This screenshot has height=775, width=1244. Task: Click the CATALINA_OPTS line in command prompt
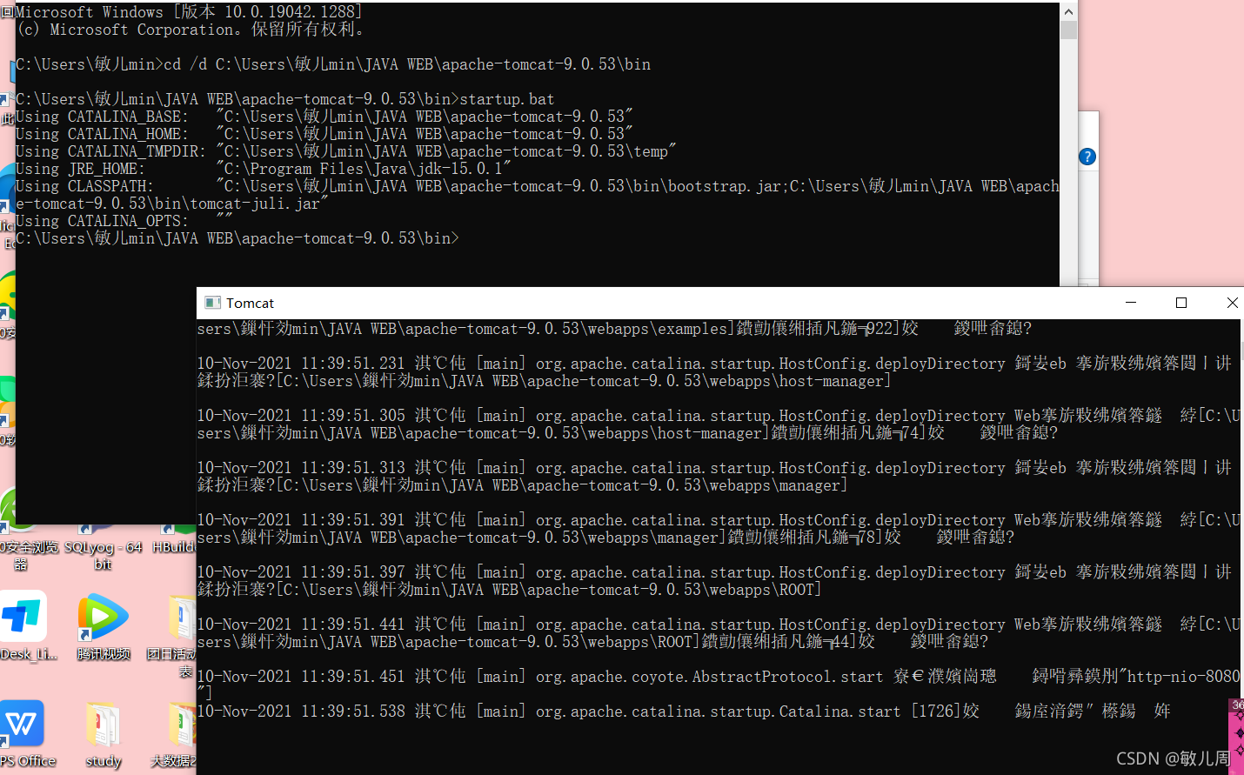point(124,221)
